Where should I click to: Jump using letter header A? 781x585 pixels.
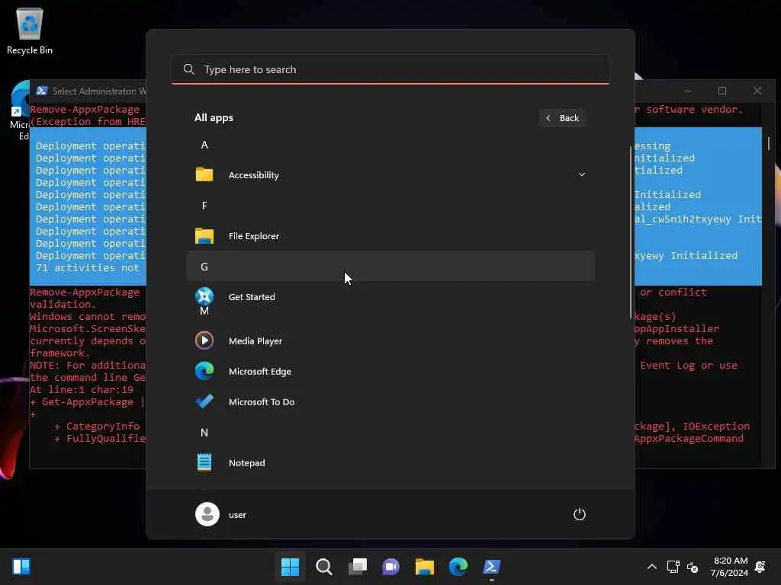(x=204, y=145)
